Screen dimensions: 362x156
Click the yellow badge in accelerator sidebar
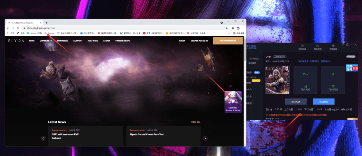click(256, 80)
